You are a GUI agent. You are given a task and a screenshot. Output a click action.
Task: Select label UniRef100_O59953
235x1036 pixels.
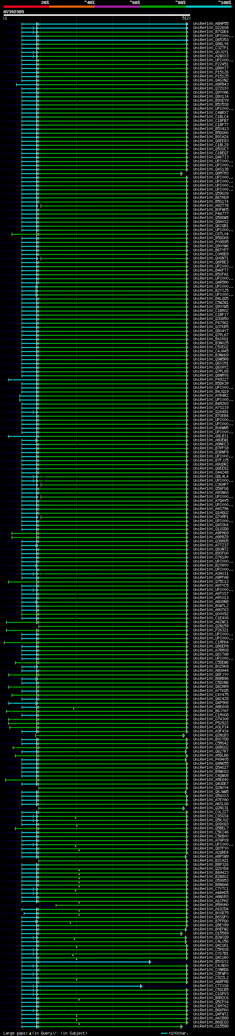click(x=210, y=881)
